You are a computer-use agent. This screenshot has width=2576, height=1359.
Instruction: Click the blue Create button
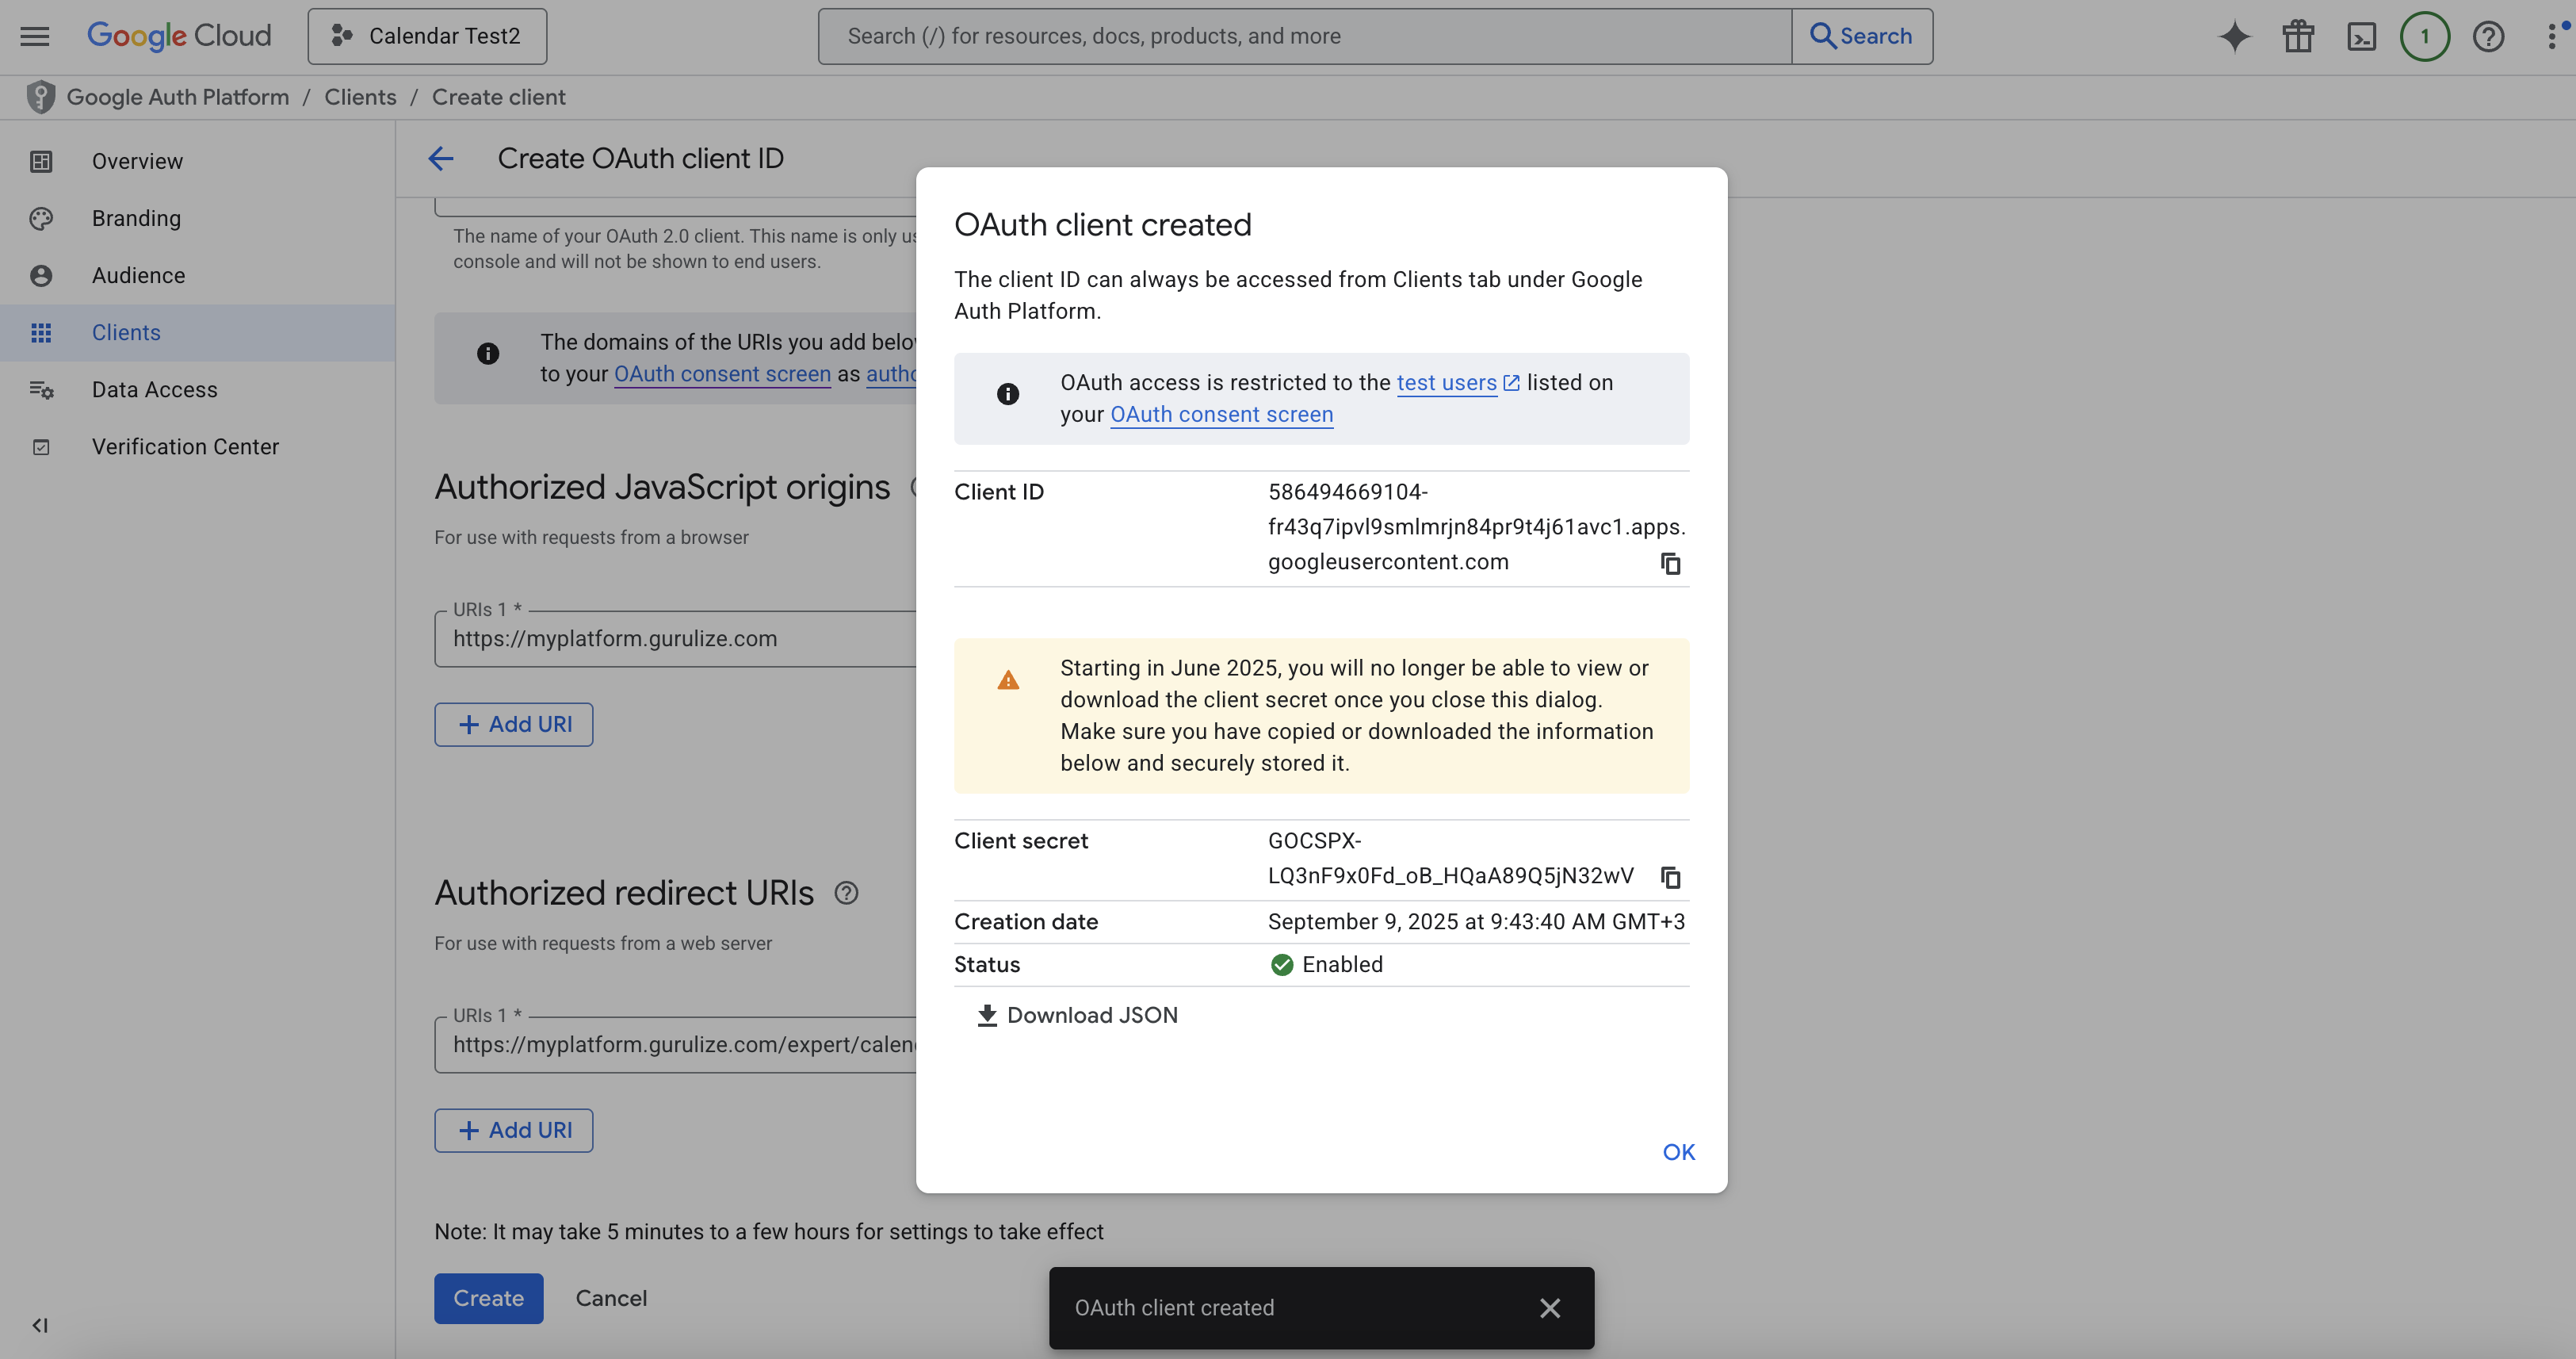(488, 1298)
